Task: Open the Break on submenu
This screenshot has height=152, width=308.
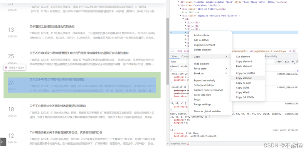Action: point(210,73)
